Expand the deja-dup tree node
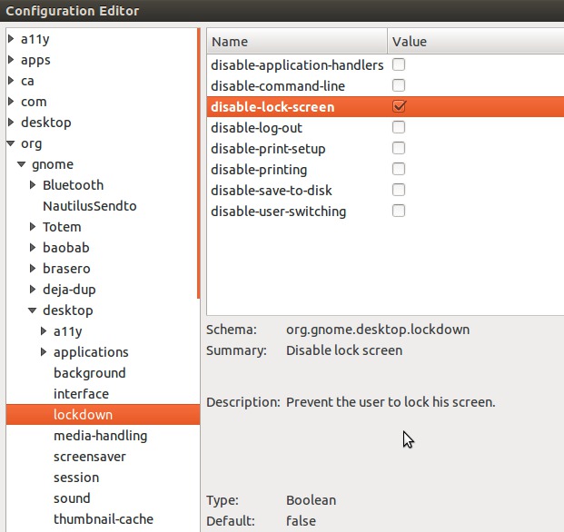This screenshot has height=532, width=564. click(33, 290)
